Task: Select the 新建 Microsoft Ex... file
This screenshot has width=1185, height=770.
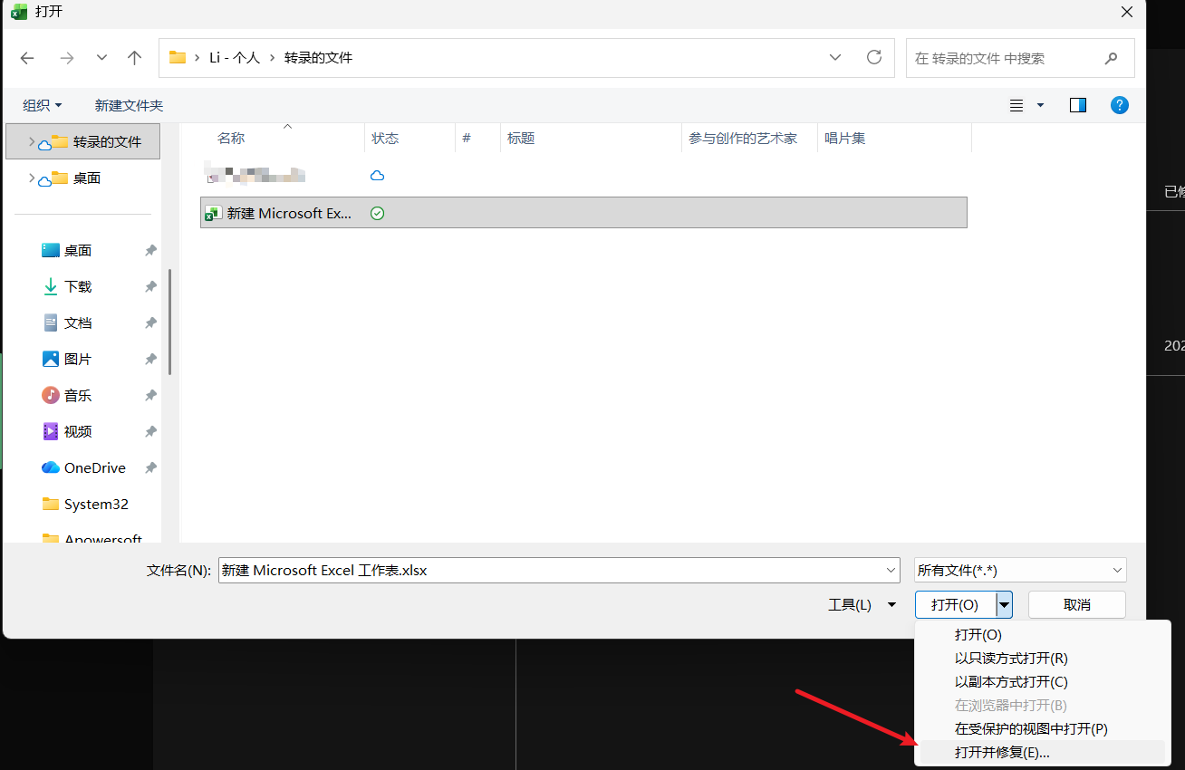Action: click(x=583, y=213)
